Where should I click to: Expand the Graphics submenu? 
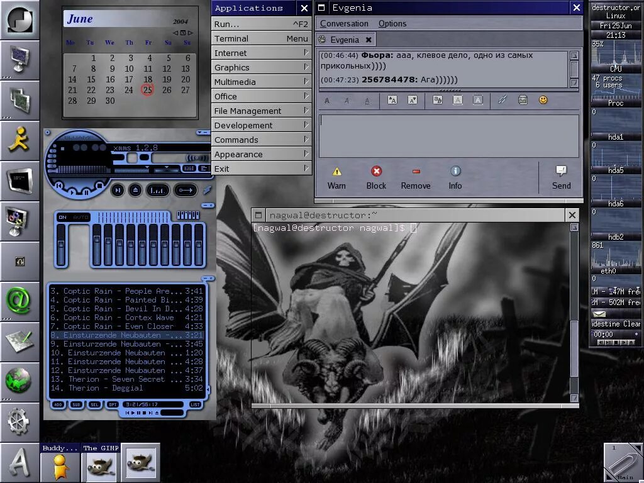click(261, 67)
